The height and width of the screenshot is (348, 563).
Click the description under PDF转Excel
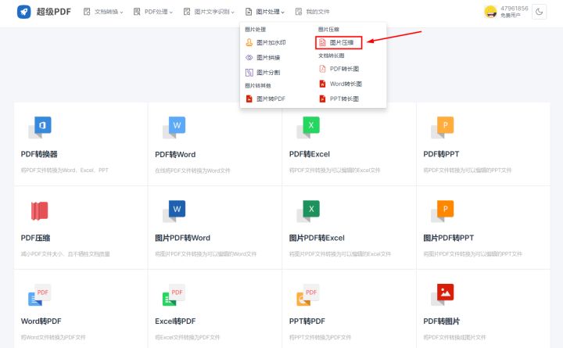335,170
